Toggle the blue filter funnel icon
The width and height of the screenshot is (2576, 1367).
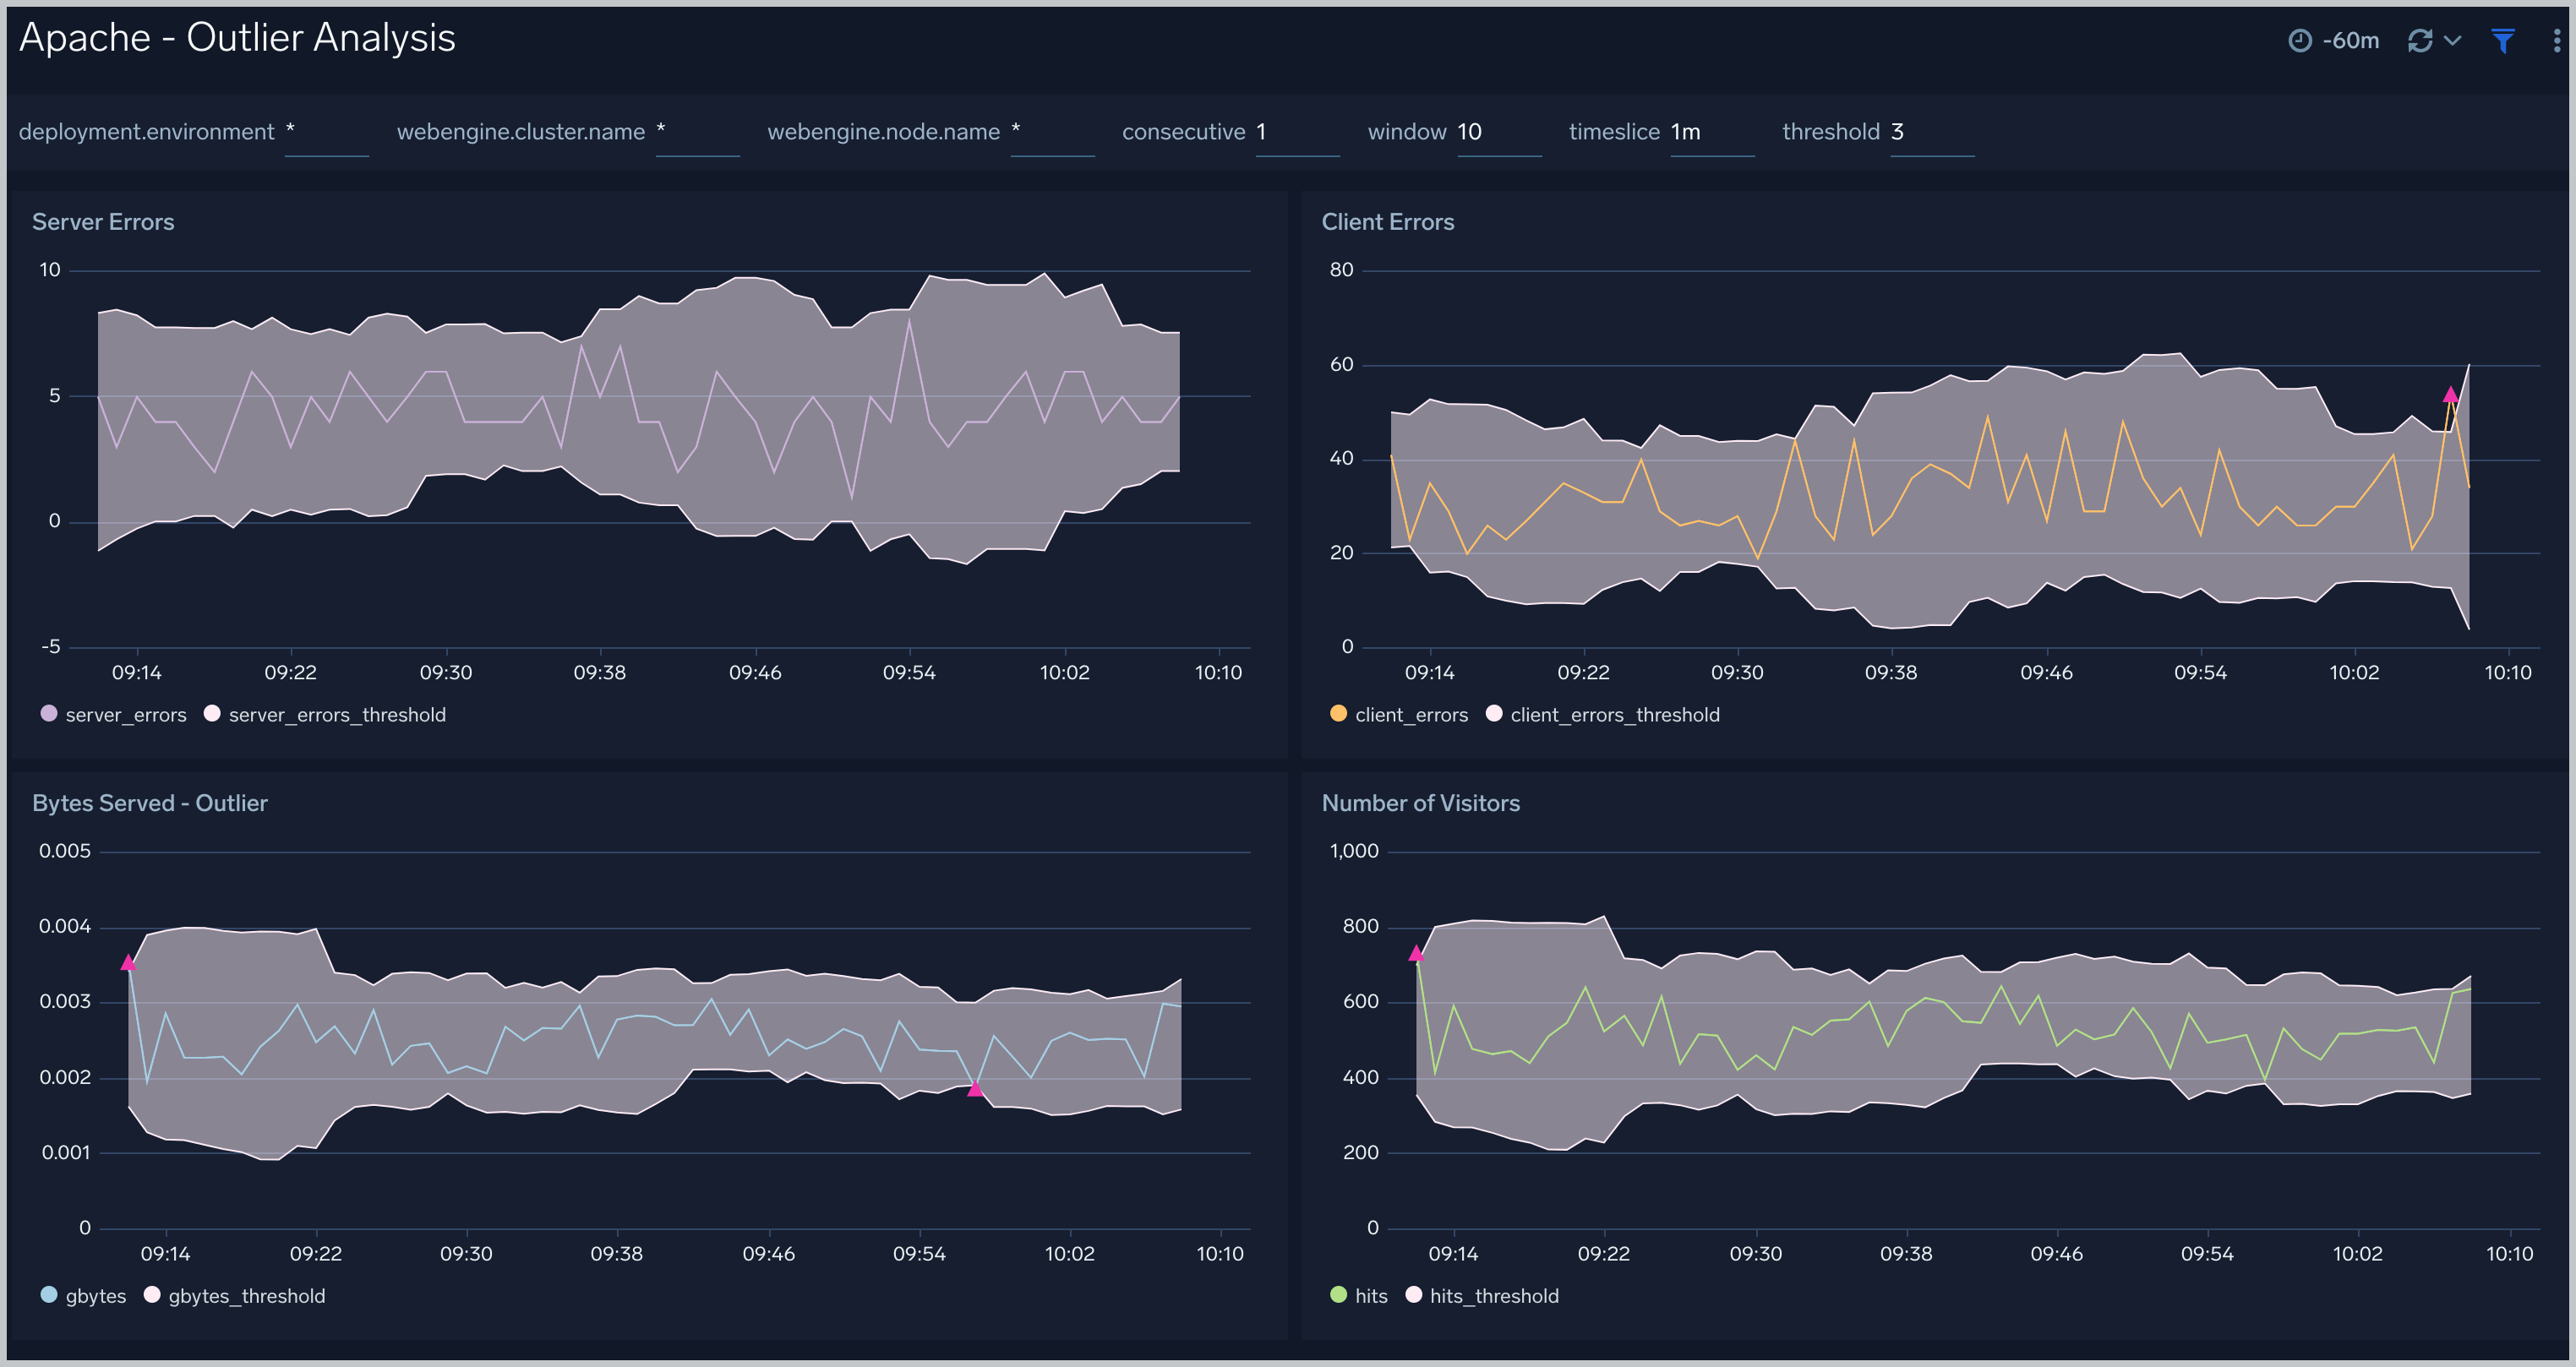[x=2503, y=41]
